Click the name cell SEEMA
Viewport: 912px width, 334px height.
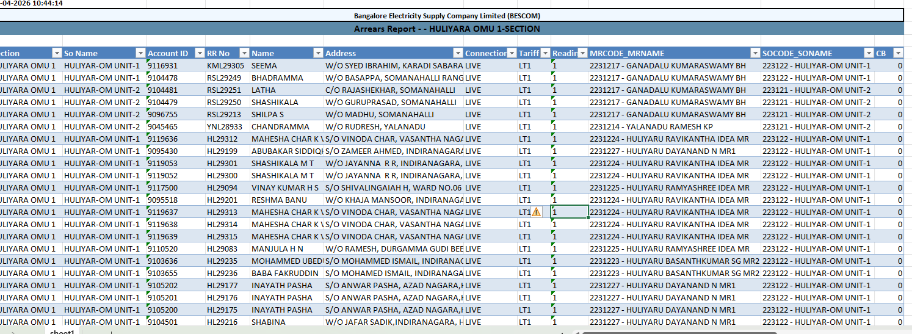coord(264,65)
